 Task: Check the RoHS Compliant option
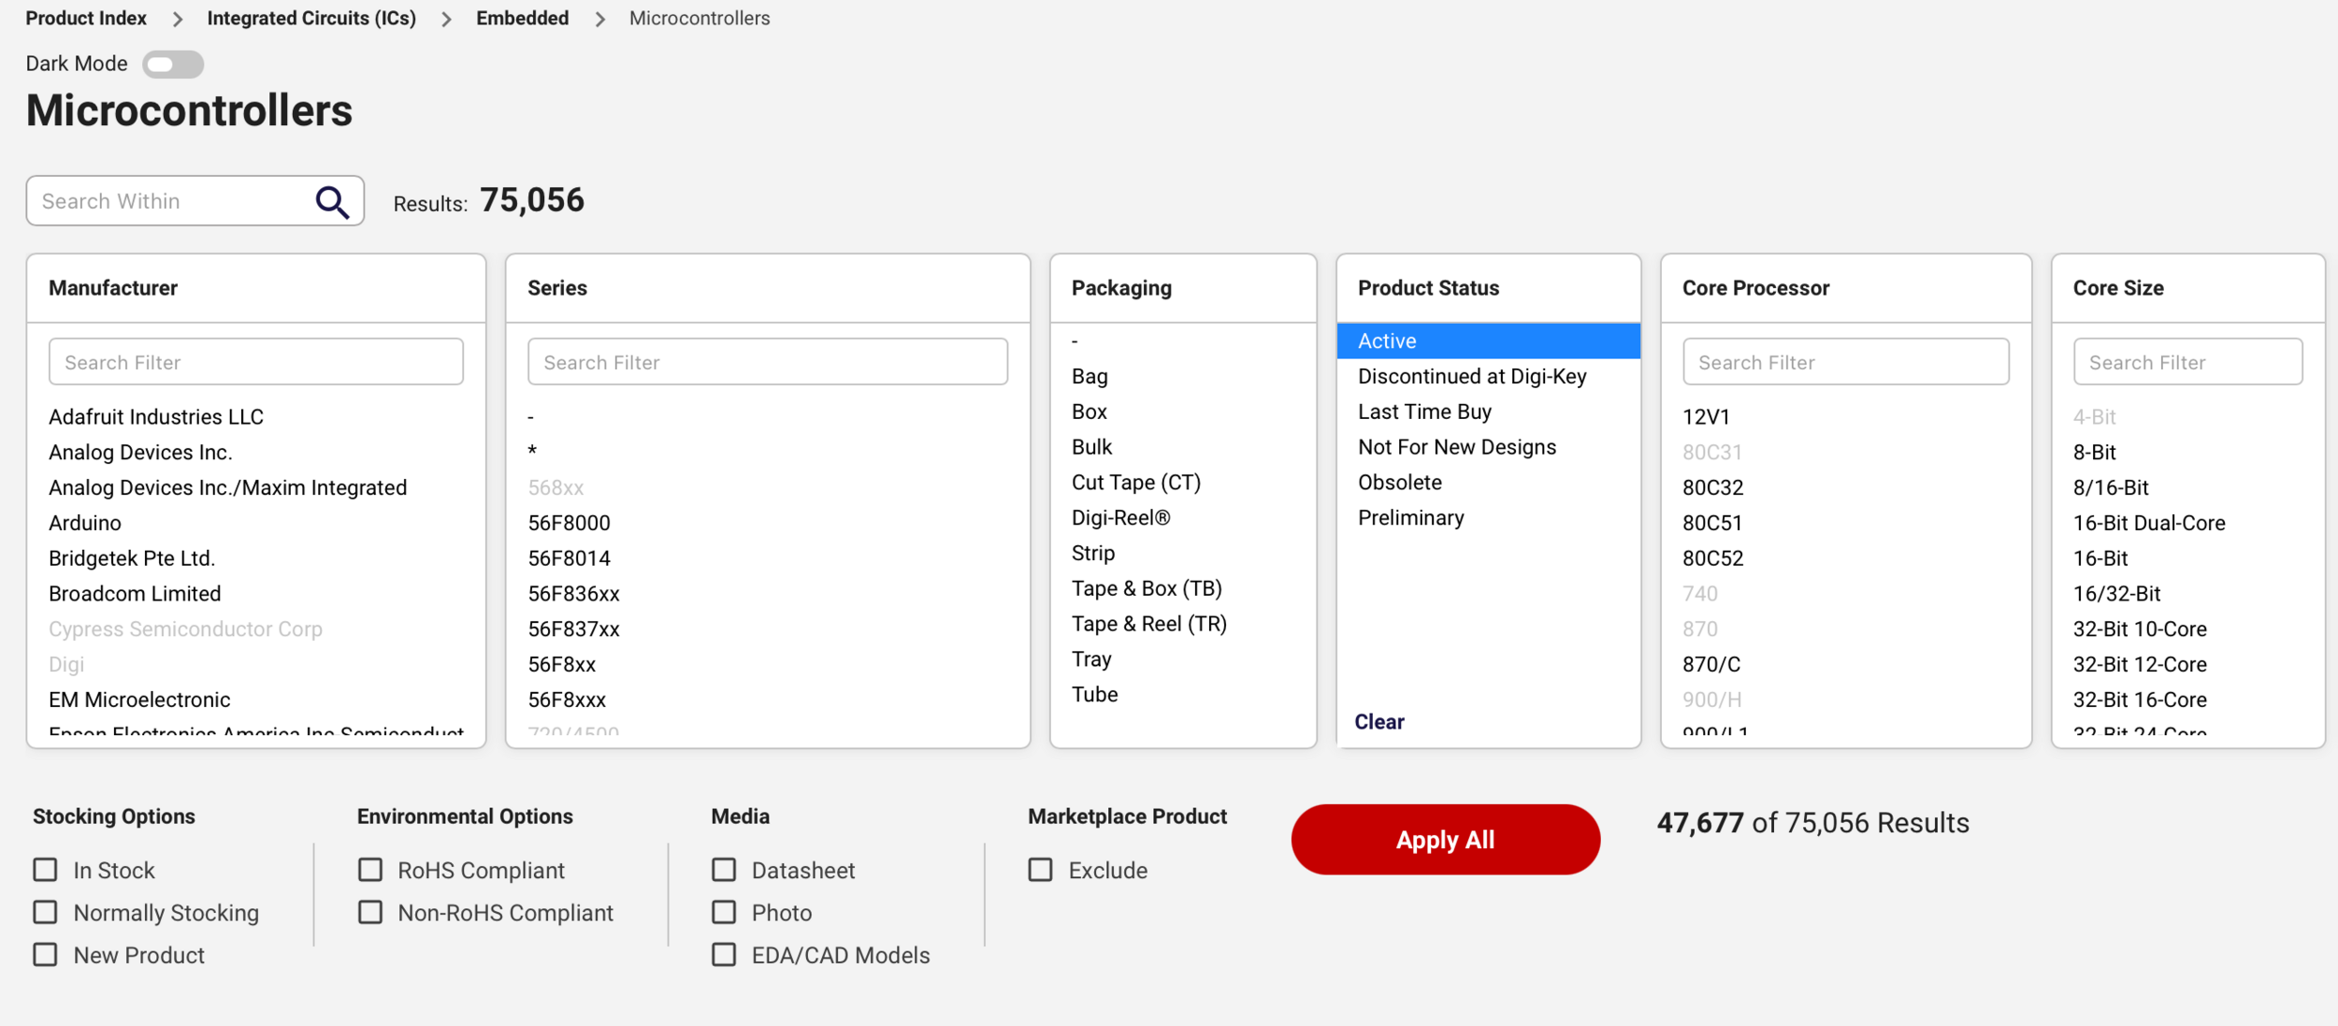370,870
